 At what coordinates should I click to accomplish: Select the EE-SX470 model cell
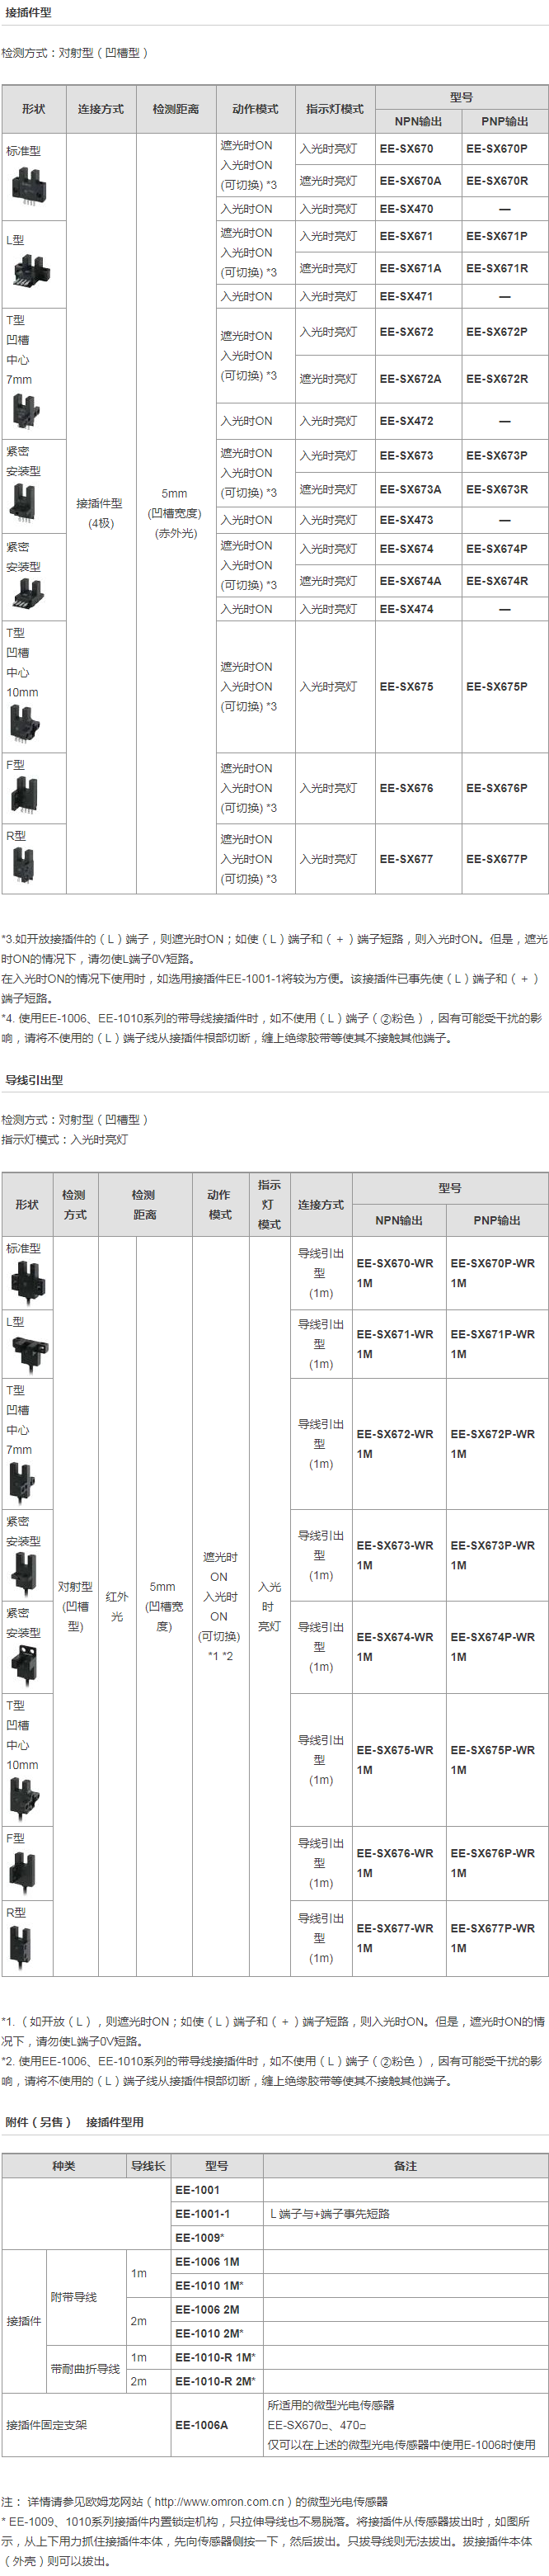click(x=418, y=209)
